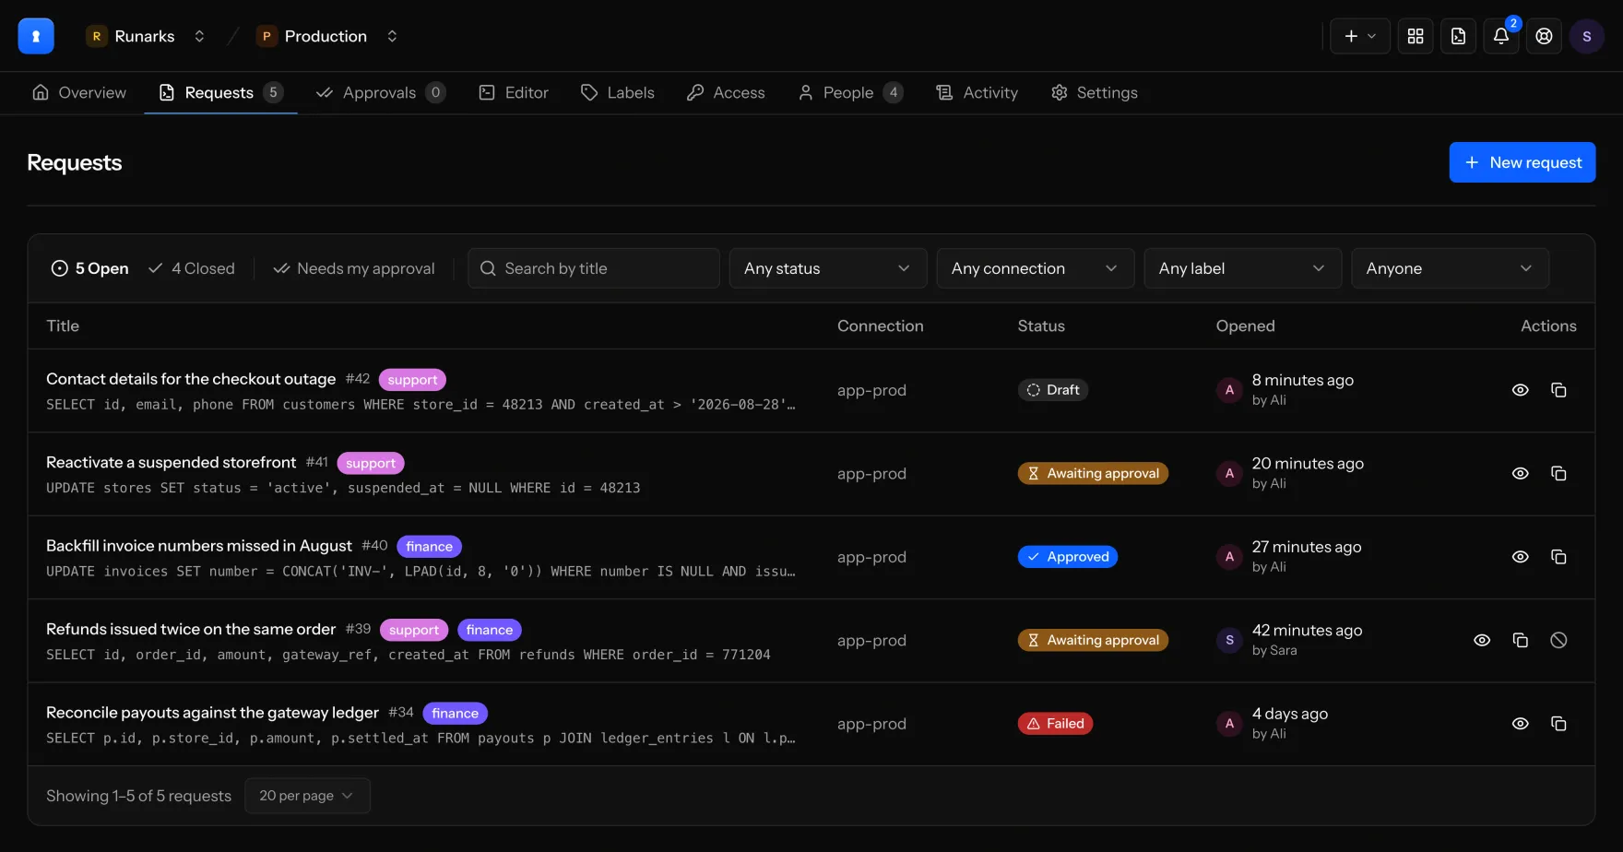View the Refunds issued twice request
1623x852 pixels.
pyautogui.click(x=1482, y=641)
